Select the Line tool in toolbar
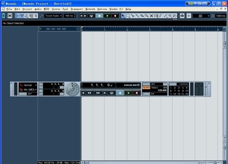Screen dimensions: 228x164 (x=165, y=16)
